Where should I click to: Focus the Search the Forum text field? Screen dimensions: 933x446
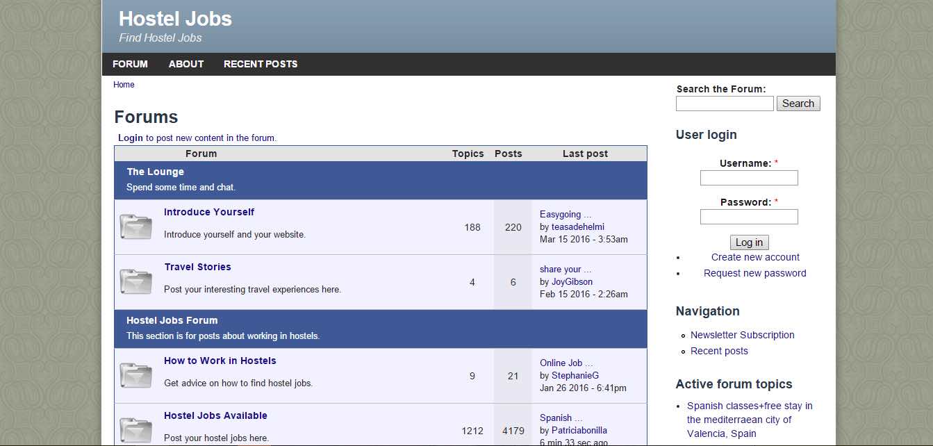point(724,104)
